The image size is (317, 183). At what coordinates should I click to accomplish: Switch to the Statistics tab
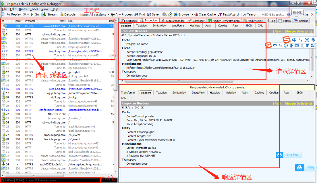pyautogui.click(x=129, y=21)
